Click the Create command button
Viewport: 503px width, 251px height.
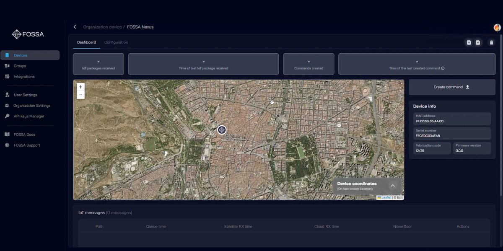coord(452,87)
